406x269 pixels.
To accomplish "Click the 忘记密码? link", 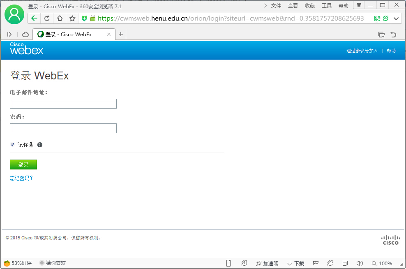I will [x=21, y=178].
